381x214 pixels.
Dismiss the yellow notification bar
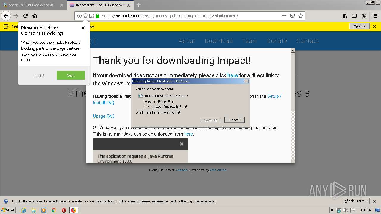(374, 26)
